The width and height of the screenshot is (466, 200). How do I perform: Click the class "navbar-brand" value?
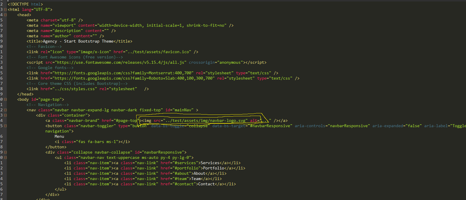point(83,121)
